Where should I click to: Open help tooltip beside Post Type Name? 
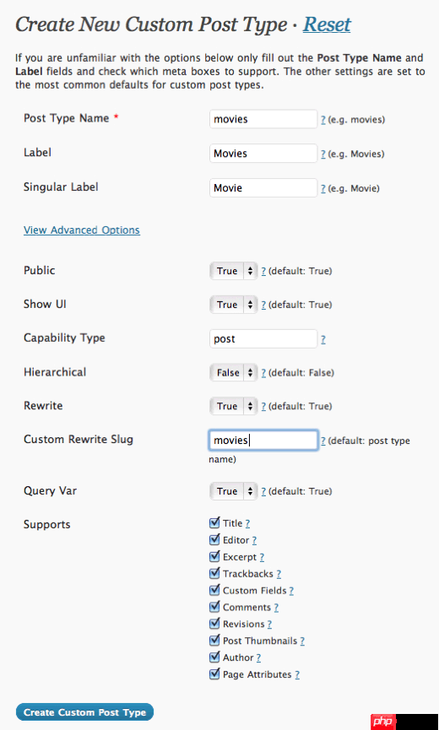(x=323, y=120)
